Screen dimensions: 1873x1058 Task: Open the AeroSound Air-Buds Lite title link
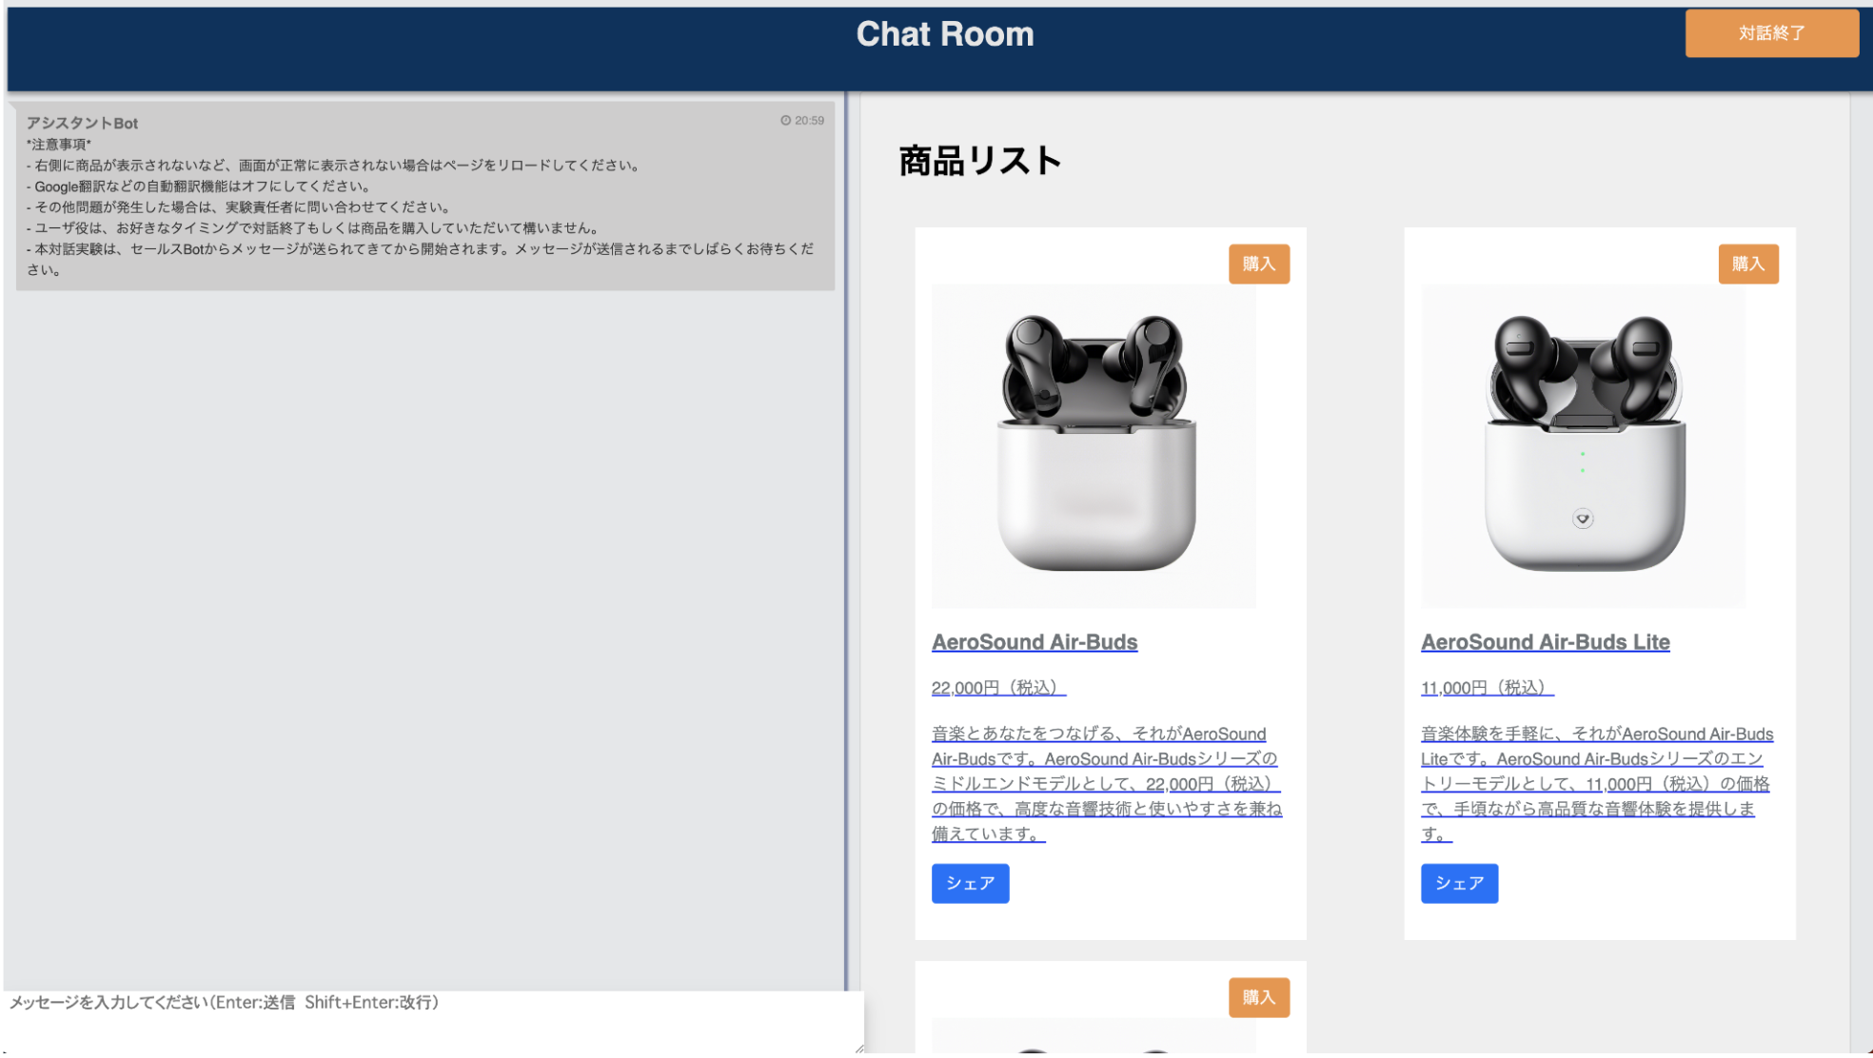[x=1545, y=642]
